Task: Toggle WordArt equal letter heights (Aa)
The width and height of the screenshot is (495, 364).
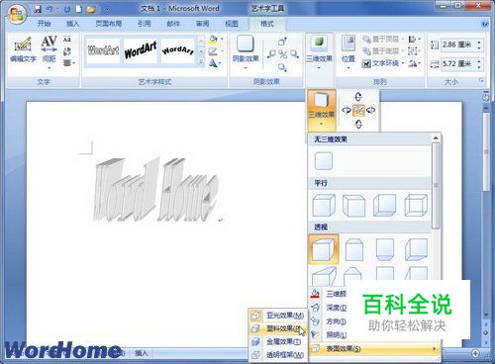Action: coord(67,40)
